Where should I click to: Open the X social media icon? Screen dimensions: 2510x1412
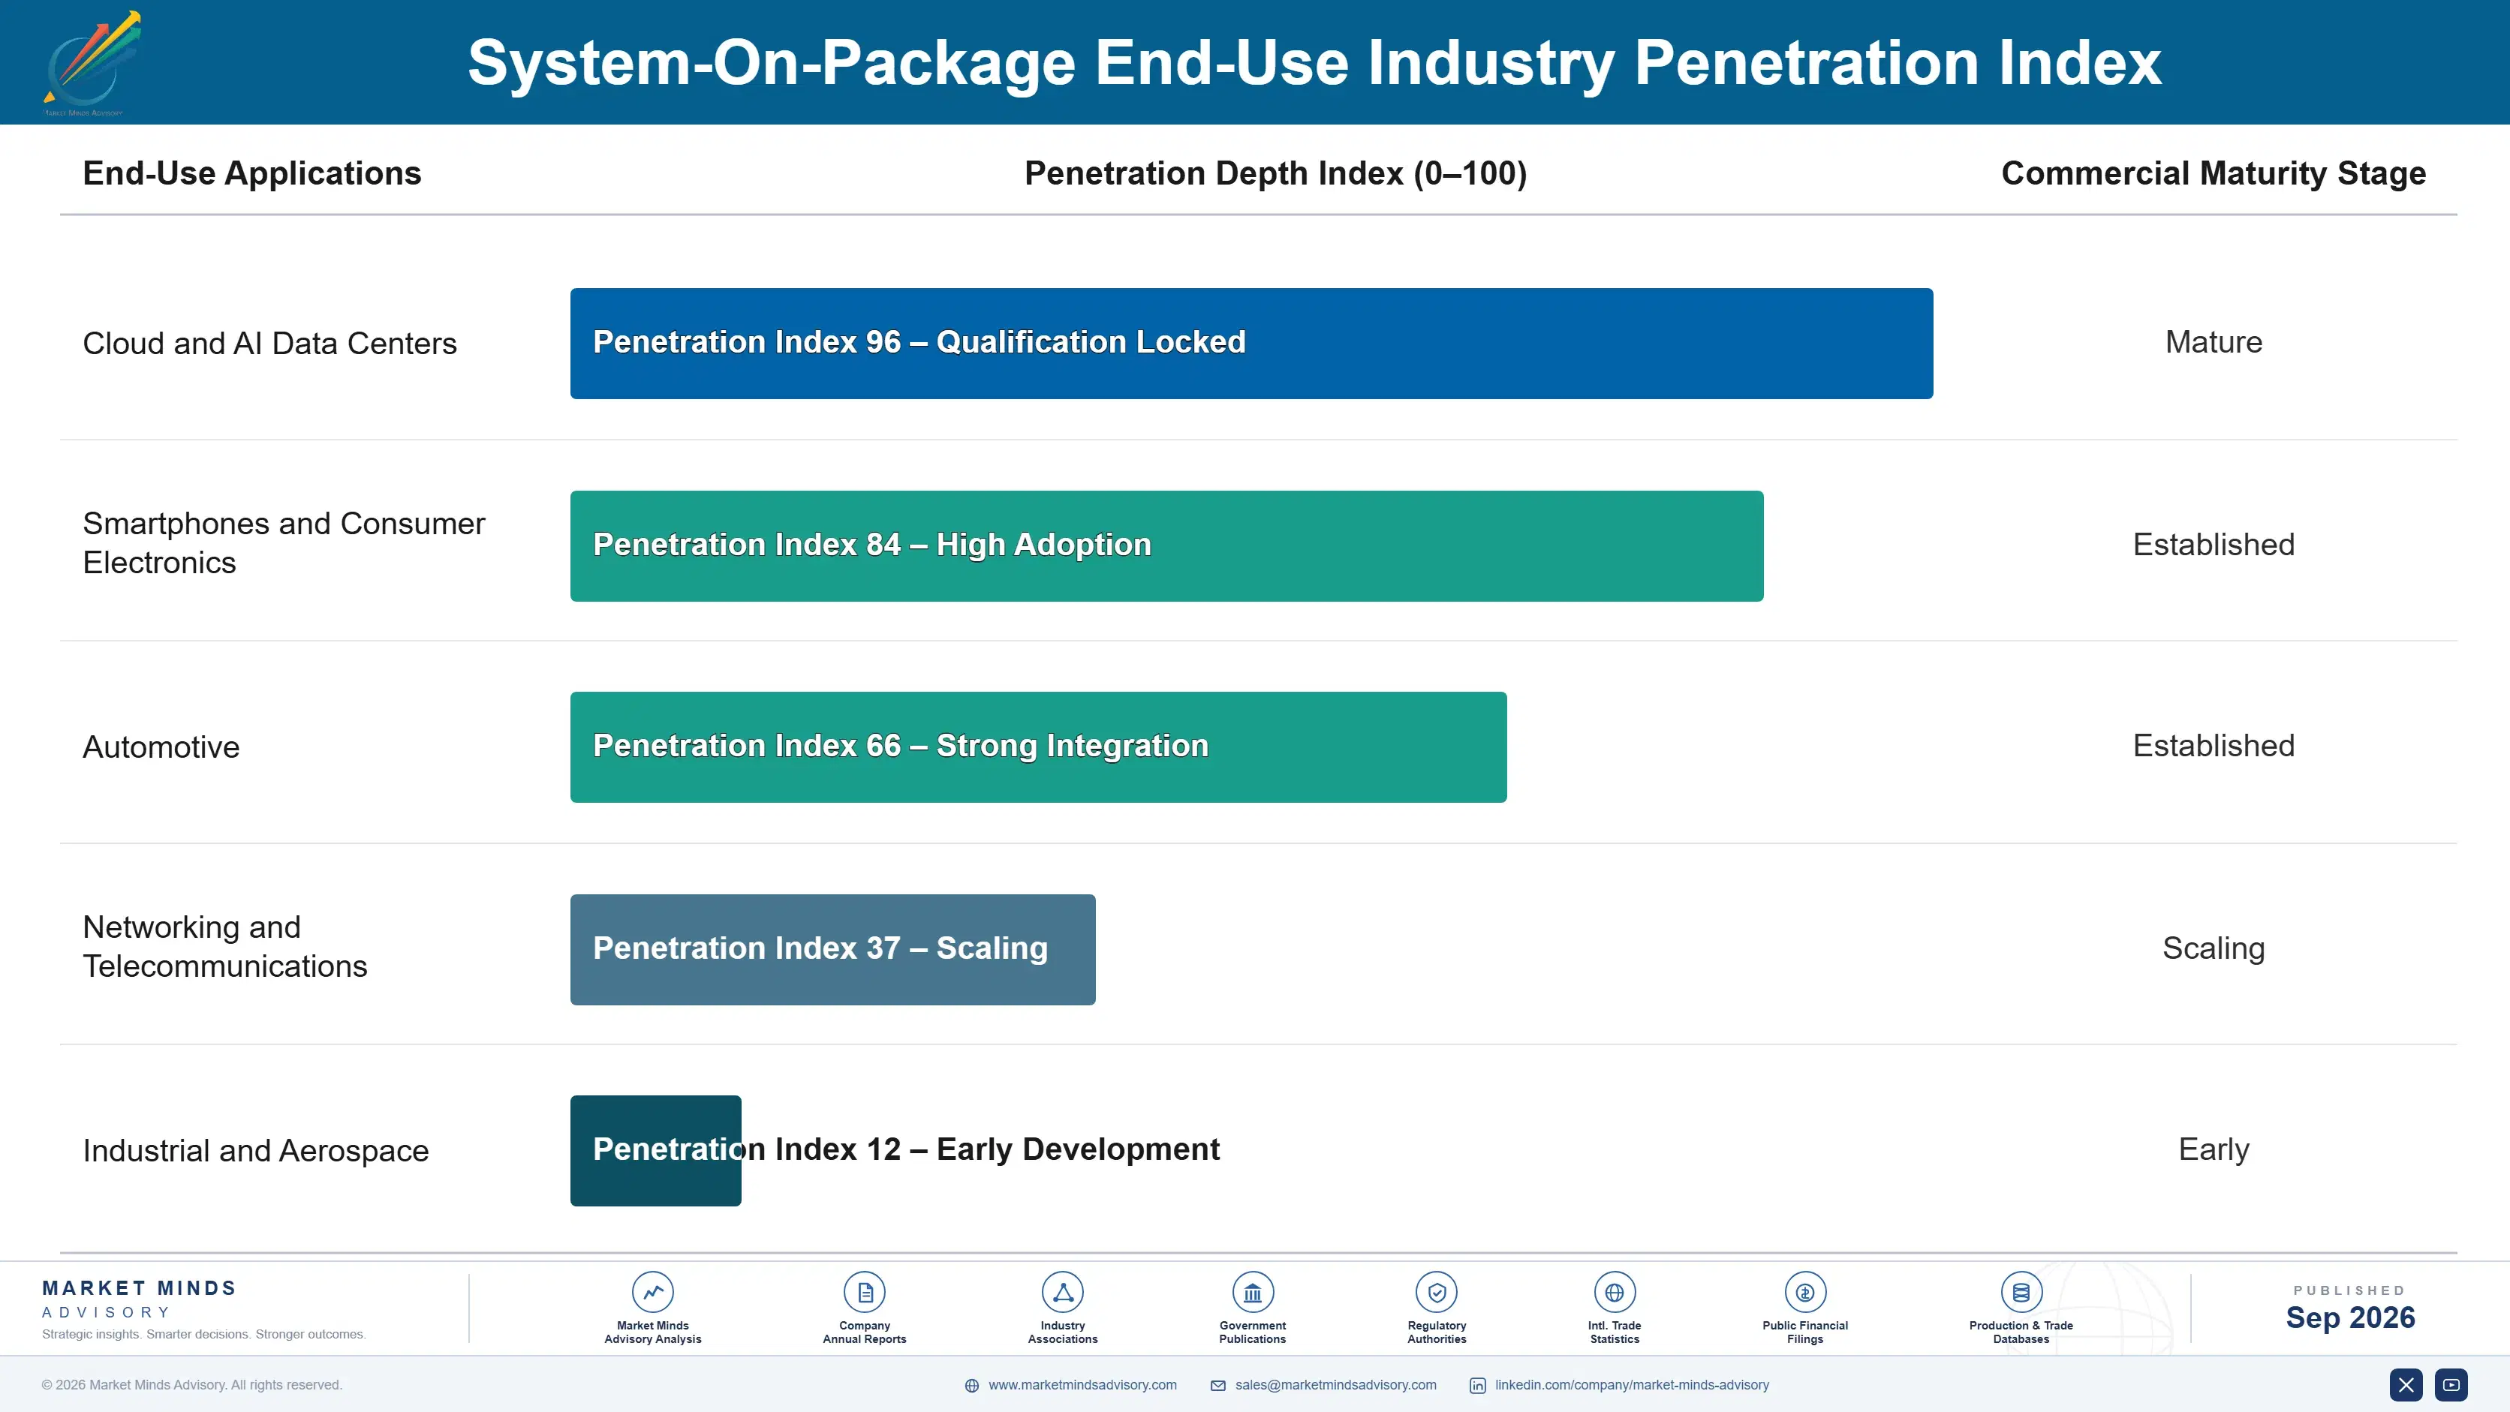point(2406,1385)
